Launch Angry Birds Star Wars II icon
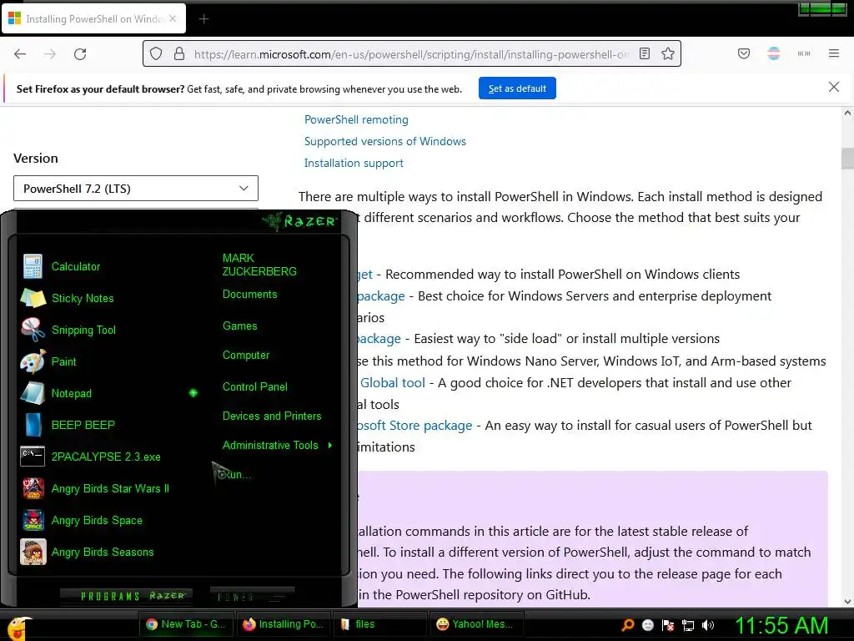The width and height of the screenshot is (854, 641). coord(33,488)
